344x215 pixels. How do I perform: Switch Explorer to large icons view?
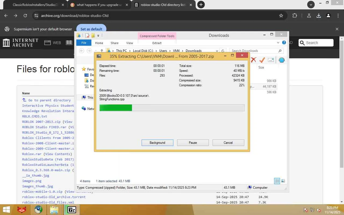pyautogui.click(x=283, y=181)
